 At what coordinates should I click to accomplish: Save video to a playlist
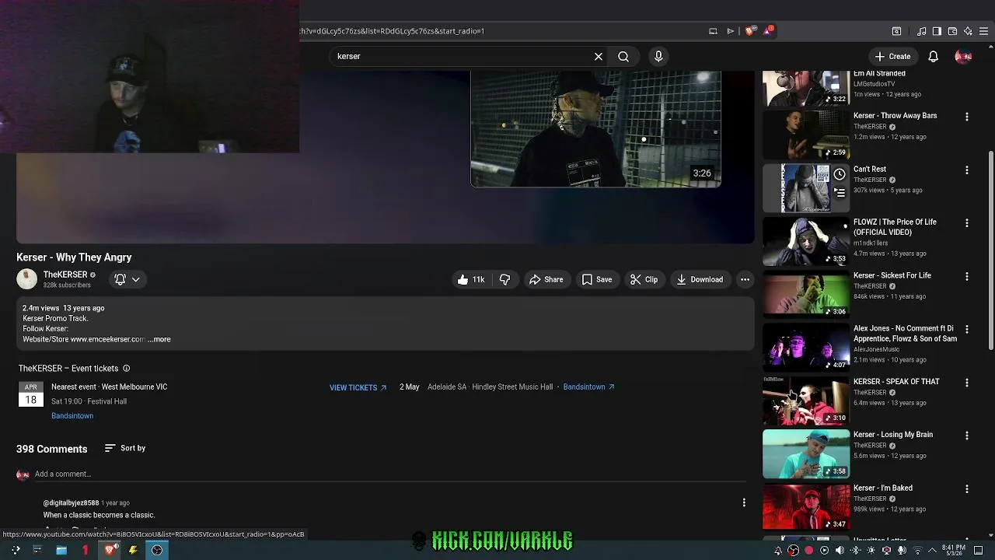597,279
